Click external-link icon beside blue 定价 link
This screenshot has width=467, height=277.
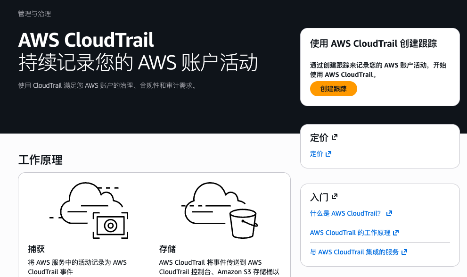(328, 154)
